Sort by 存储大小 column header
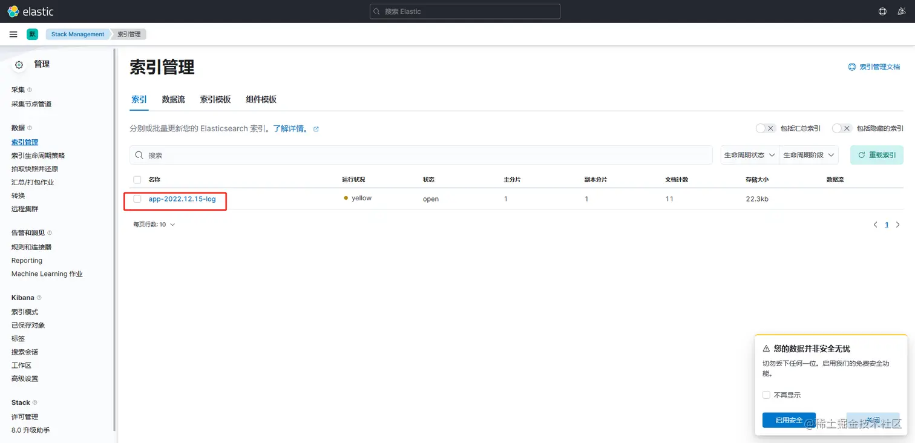 757,180
